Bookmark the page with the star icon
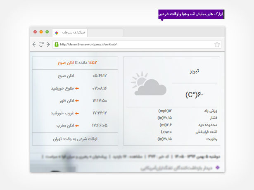Viewport: 254px width, 190px height. [217, 44]
